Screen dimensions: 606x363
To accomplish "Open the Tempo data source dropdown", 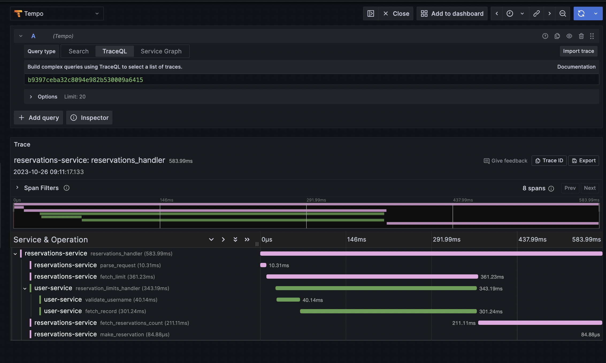I will [x=57, y=14].
